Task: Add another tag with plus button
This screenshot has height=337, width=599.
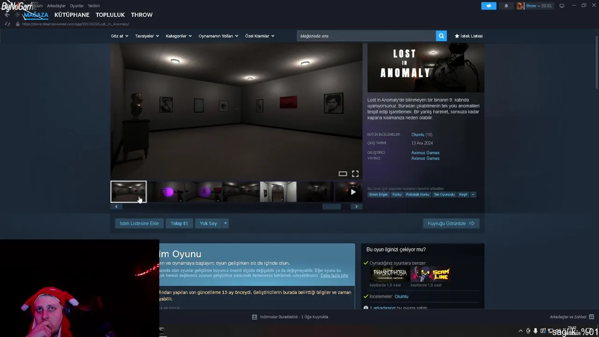Action: pyautogui.click(x=473, y=194)
